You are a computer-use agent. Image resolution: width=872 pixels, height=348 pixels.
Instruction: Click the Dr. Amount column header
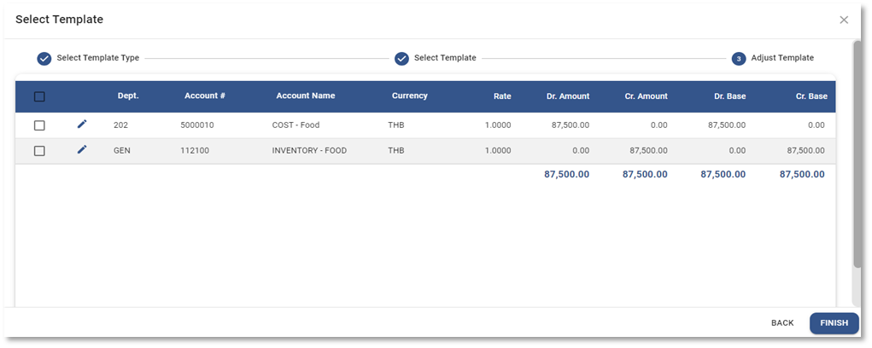pyautogui.click(x=567, y=96)
